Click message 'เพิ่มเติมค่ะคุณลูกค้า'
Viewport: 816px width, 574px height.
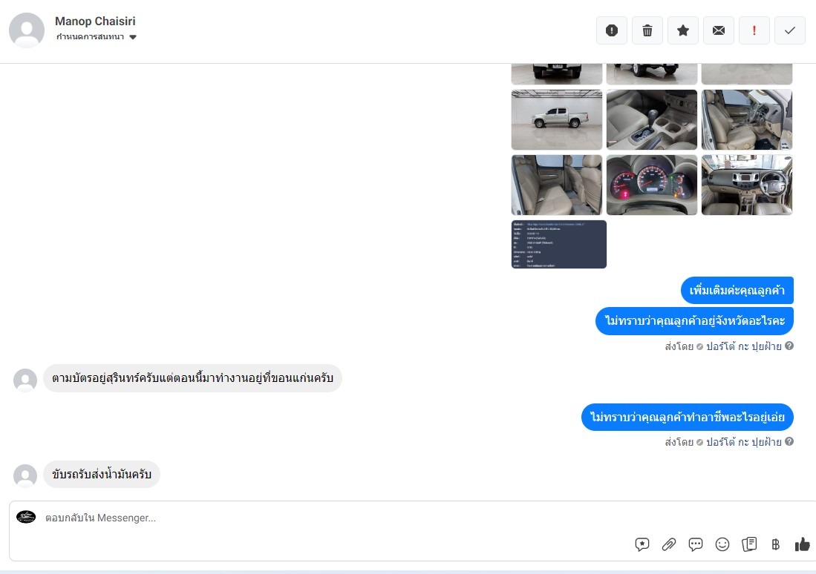pyautogui.click(x=737, y=290)
